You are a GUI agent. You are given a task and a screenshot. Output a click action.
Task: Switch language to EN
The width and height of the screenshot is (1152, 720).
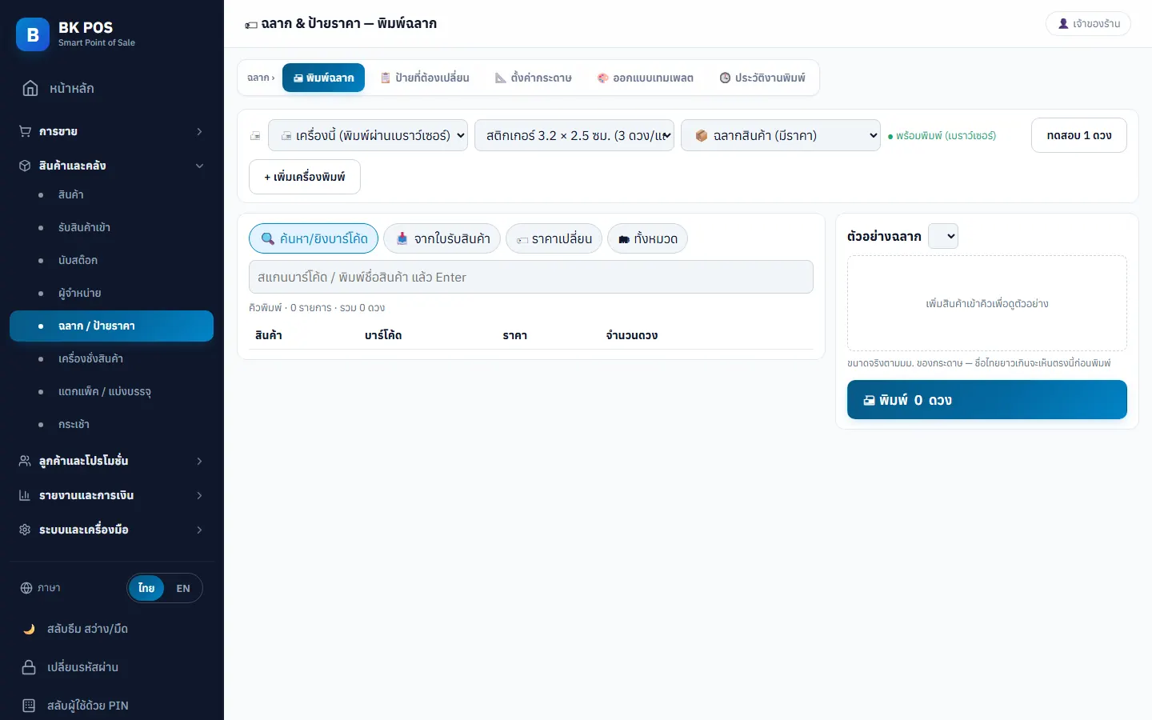pyautogui.click(x=183, y=588)
